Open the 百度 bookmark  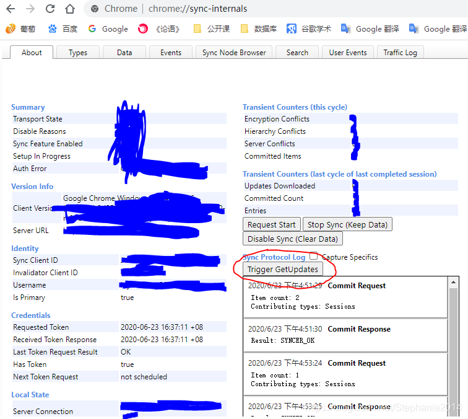click(63, 29)
